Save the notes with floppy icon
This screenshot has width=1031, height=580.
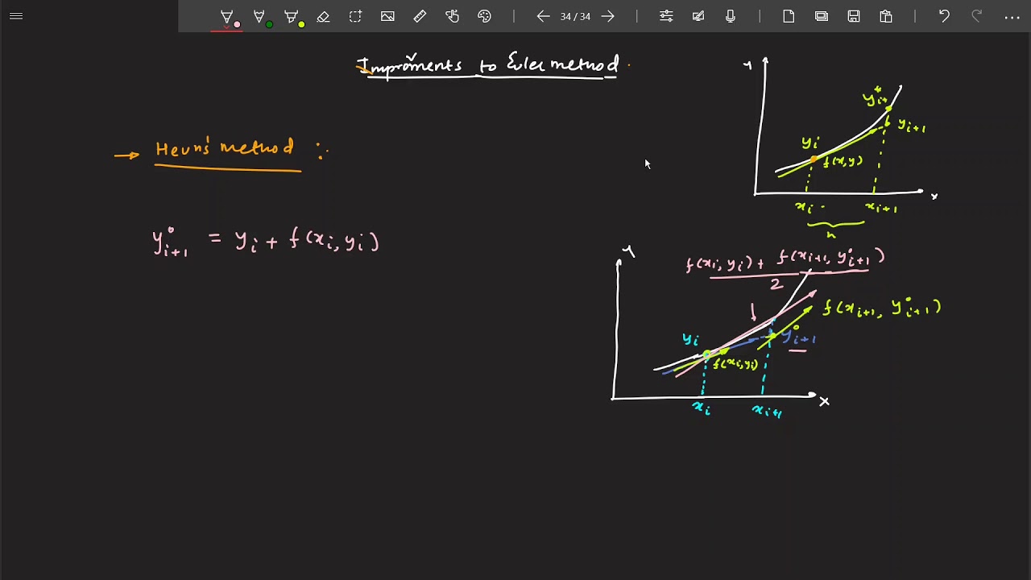(x=854, y=16)
